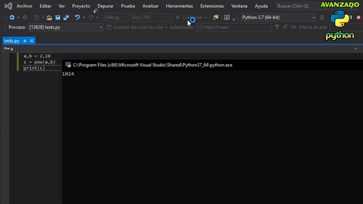Click code line 'print(c)'
This screenshot has height=204, width=363.
(x=34, y=68)
